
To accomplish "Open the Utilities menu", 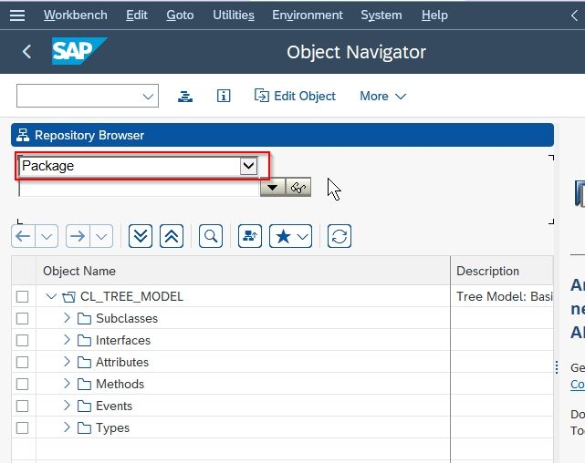I will click(234, 15).
